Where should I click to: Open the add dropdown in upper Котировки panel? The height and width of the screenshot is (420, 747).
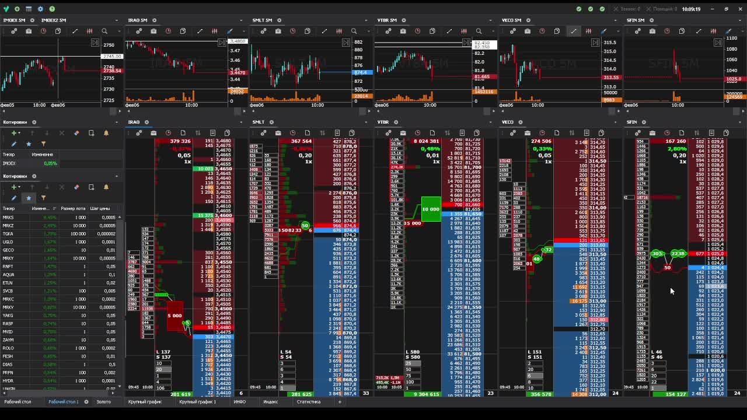click(15, 133)
